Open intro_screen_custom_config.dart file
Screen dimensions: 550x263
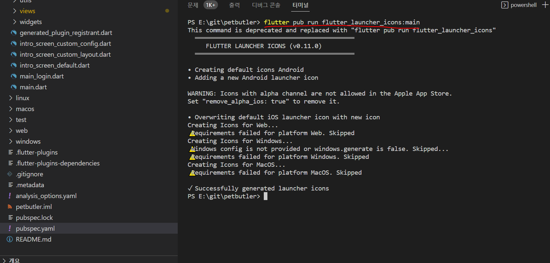point(65,44)
